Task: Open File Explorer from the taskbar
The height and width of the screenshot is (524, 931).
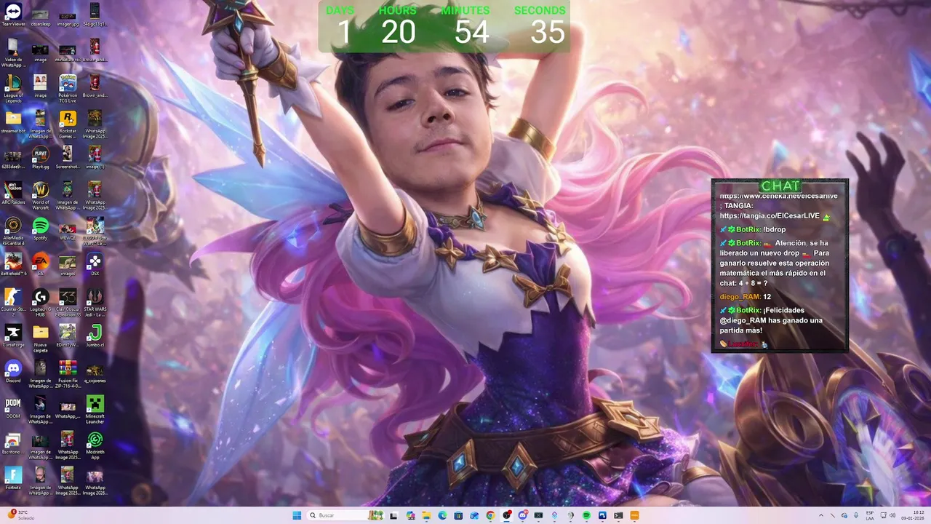Action: coord(426,515)
